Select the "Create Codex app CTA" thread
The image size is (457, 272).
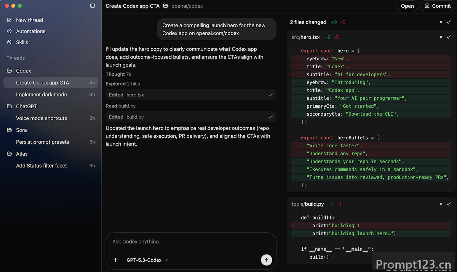[x=51, y=82]
